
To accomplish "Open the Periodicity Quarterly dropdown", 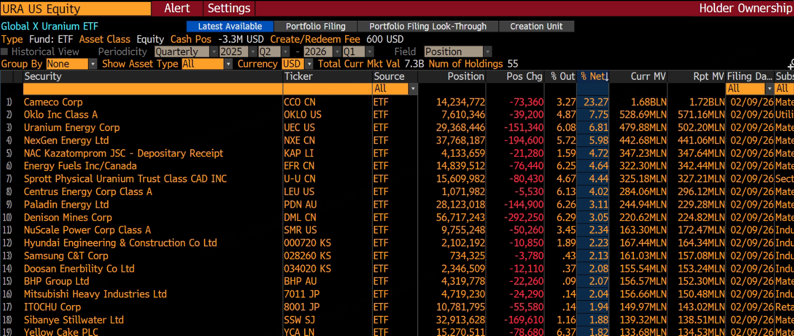I will (x=214, y=52).
